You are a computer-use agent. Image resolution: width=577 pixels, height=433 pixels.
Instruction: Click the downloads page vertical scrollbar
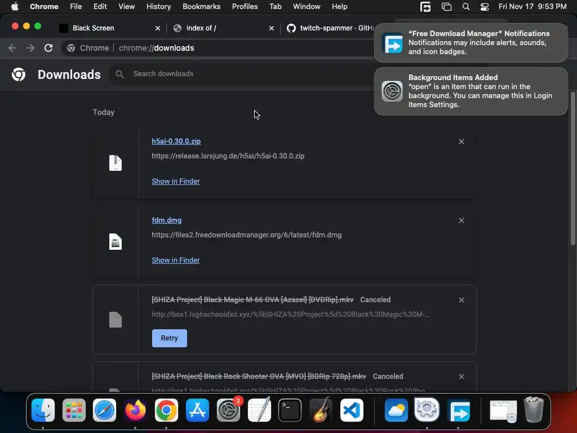(x=572, y=168)
